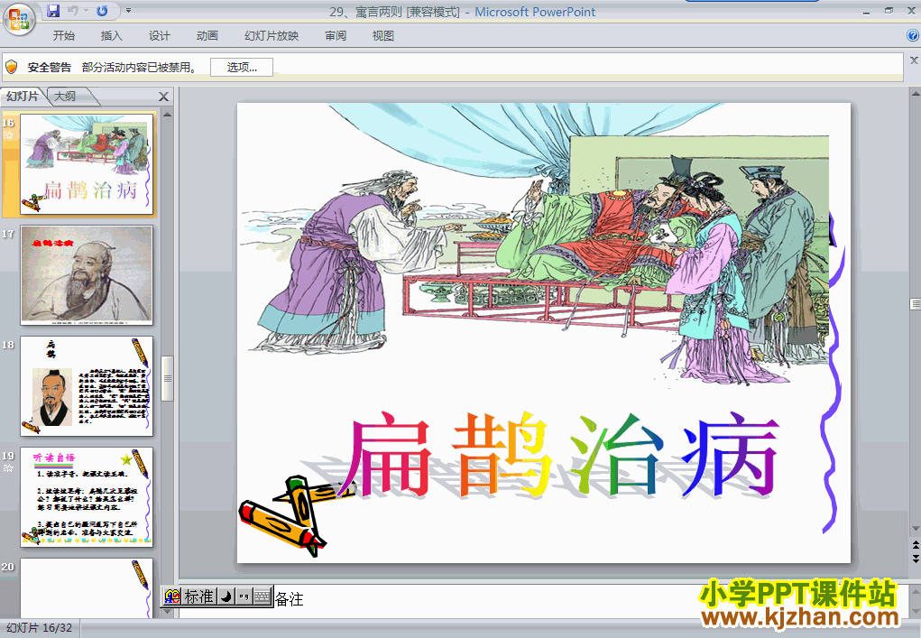Screen dimensions: 921x638
Task: Open the Undo history dropdown arrow
Action: click(x=86, y=11)
